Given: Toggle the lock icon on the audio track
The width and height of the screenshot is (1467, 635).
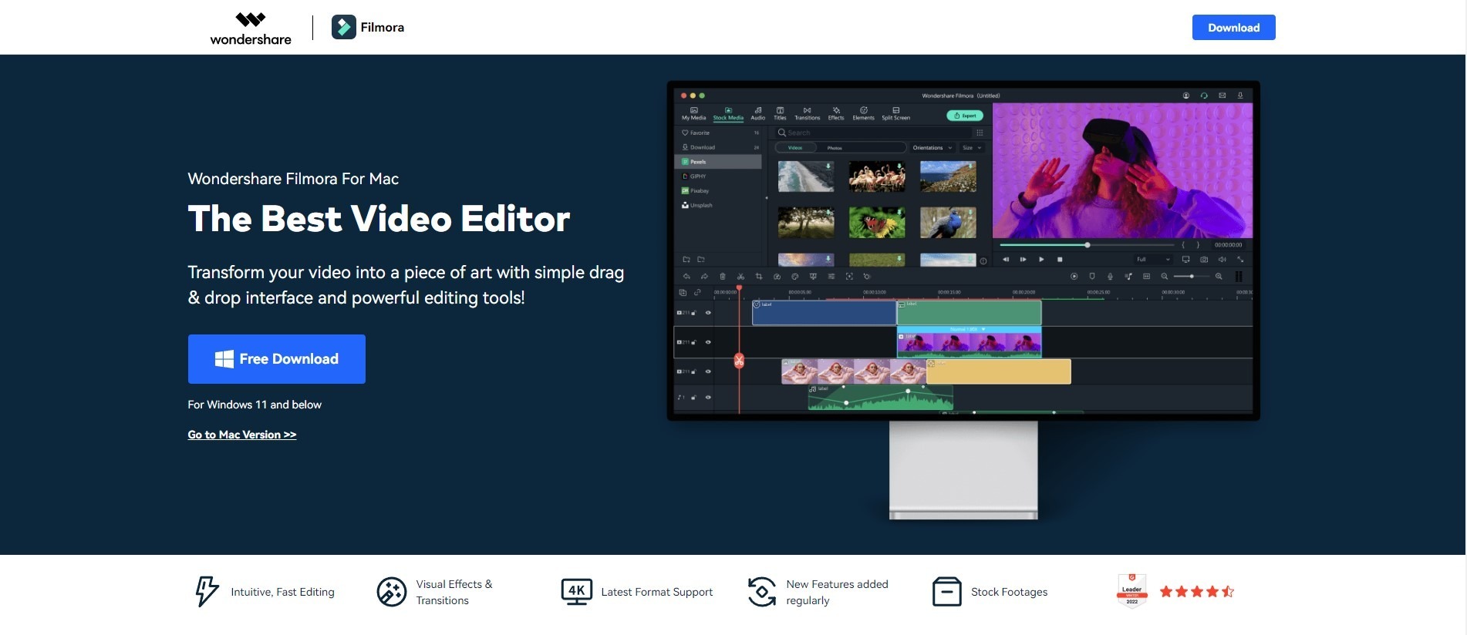Looking at the screenshot, I should click(693, 398).
